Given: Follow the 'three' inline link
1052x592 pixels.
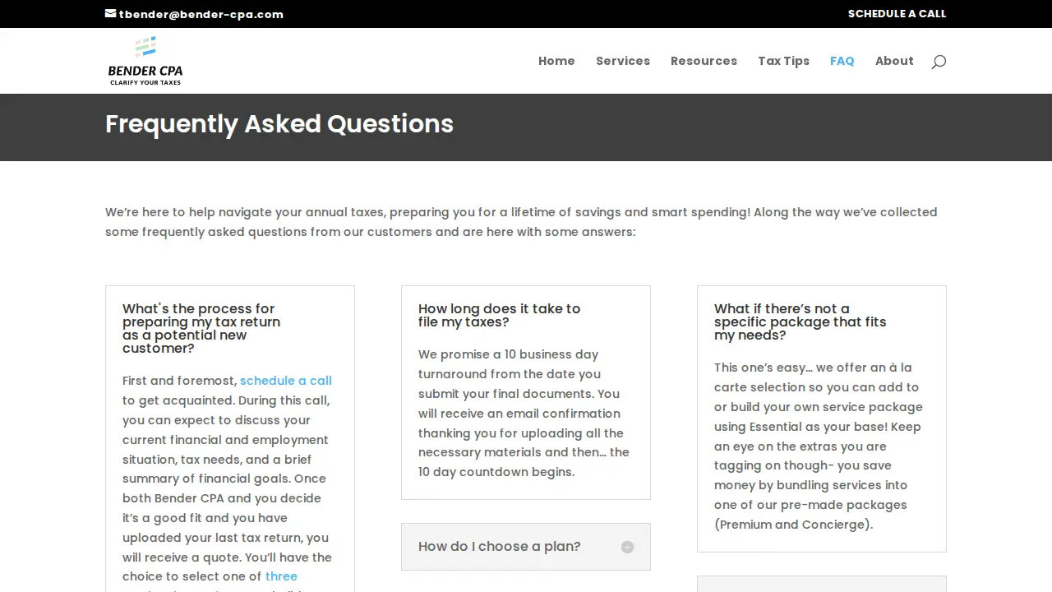Looking at the screenshot, I should click(281, 576).
